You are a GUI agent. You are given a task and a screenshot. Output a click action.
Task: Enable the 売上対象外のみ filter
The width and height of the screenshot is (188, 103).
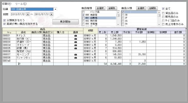click(163, 24)
